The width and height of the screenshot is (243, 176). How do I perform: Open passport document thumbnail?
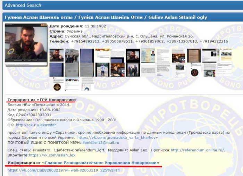[x=148, y=56]
